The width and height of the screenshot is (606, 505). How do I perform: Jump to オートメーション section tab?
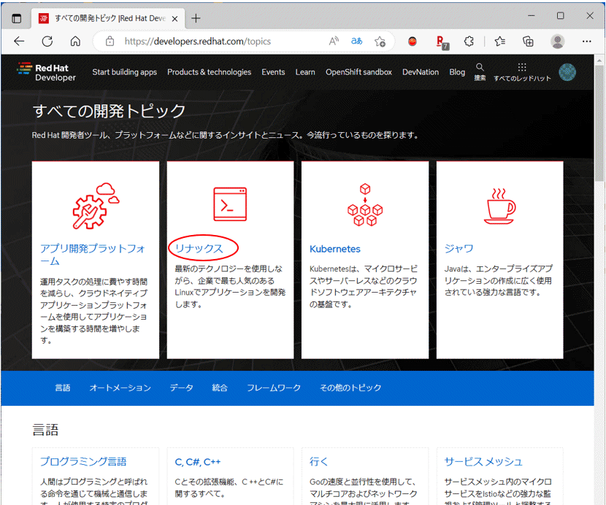120,388
